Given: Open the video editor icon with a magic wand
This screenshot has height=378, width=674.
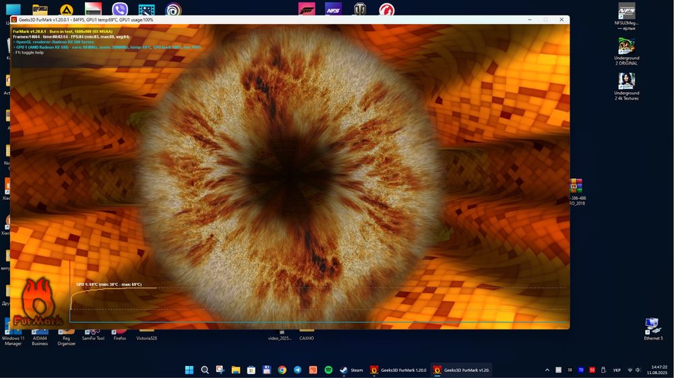Looking at the screenshot, I should click(x=146, y=9).
